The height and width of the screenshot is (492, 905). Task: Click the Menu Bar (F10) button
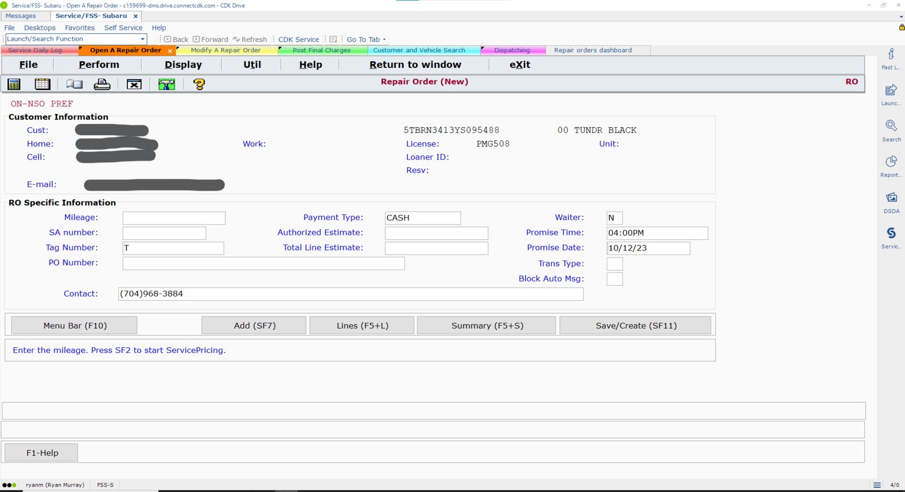75,326
